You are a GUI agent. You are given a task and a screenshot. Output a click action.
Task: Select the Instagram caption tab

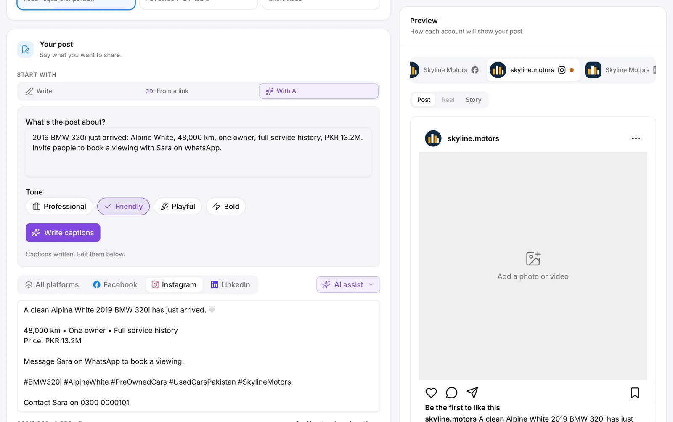pyautogui.click(x=174, y=285)
